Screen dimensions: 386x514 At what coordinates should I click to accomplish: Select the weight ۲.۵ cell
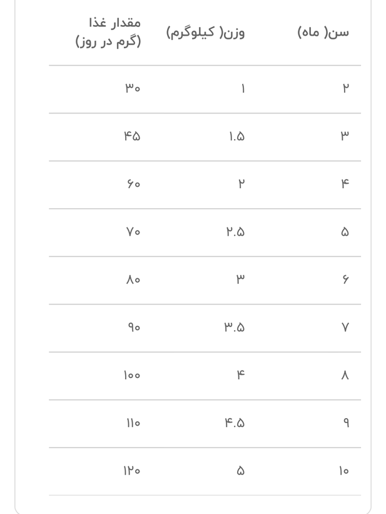235,232
